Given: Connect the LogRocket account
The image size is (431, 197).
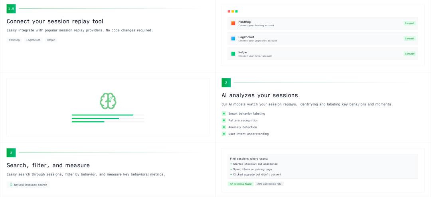Looking at the screenshot, I should click(x=409, y=39).
